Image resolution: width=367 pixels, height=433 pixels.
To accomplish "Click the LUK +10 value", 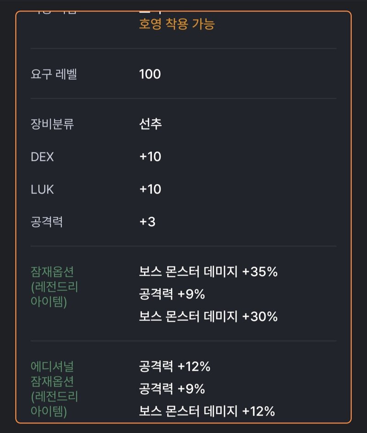I will (x=150, y=189).
